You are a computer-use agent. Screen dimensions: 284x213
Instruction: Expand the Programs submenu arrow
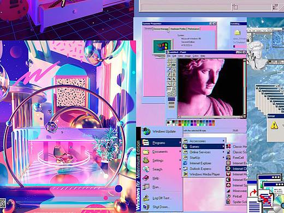(x=180, y=143)
